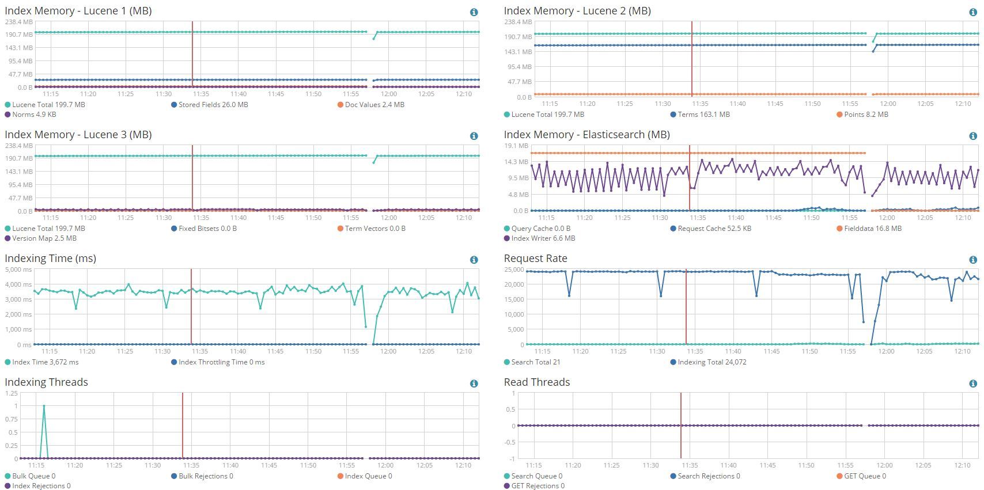The width and height of the screenshot is (984, 490).
Task: Open info icon for Indexing Threads chart
Action: click(x=474, y=383)
